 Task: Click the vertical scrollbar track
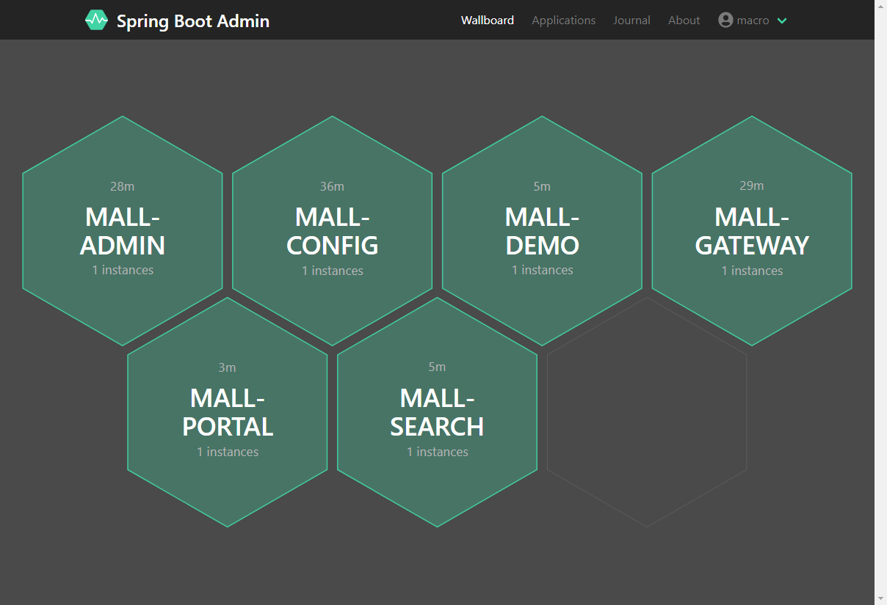point(880,293)
